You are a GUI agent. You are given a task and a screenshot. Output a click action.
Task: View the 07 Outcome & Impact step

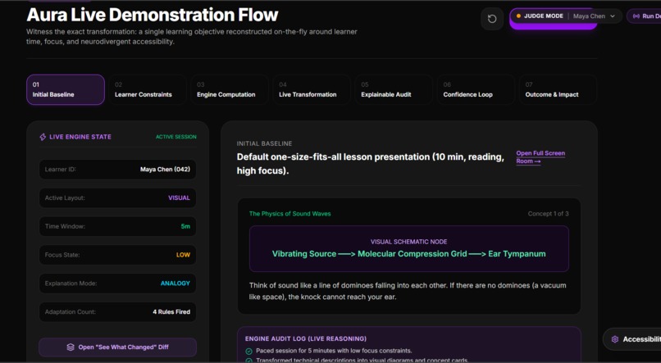coord(558,89)
